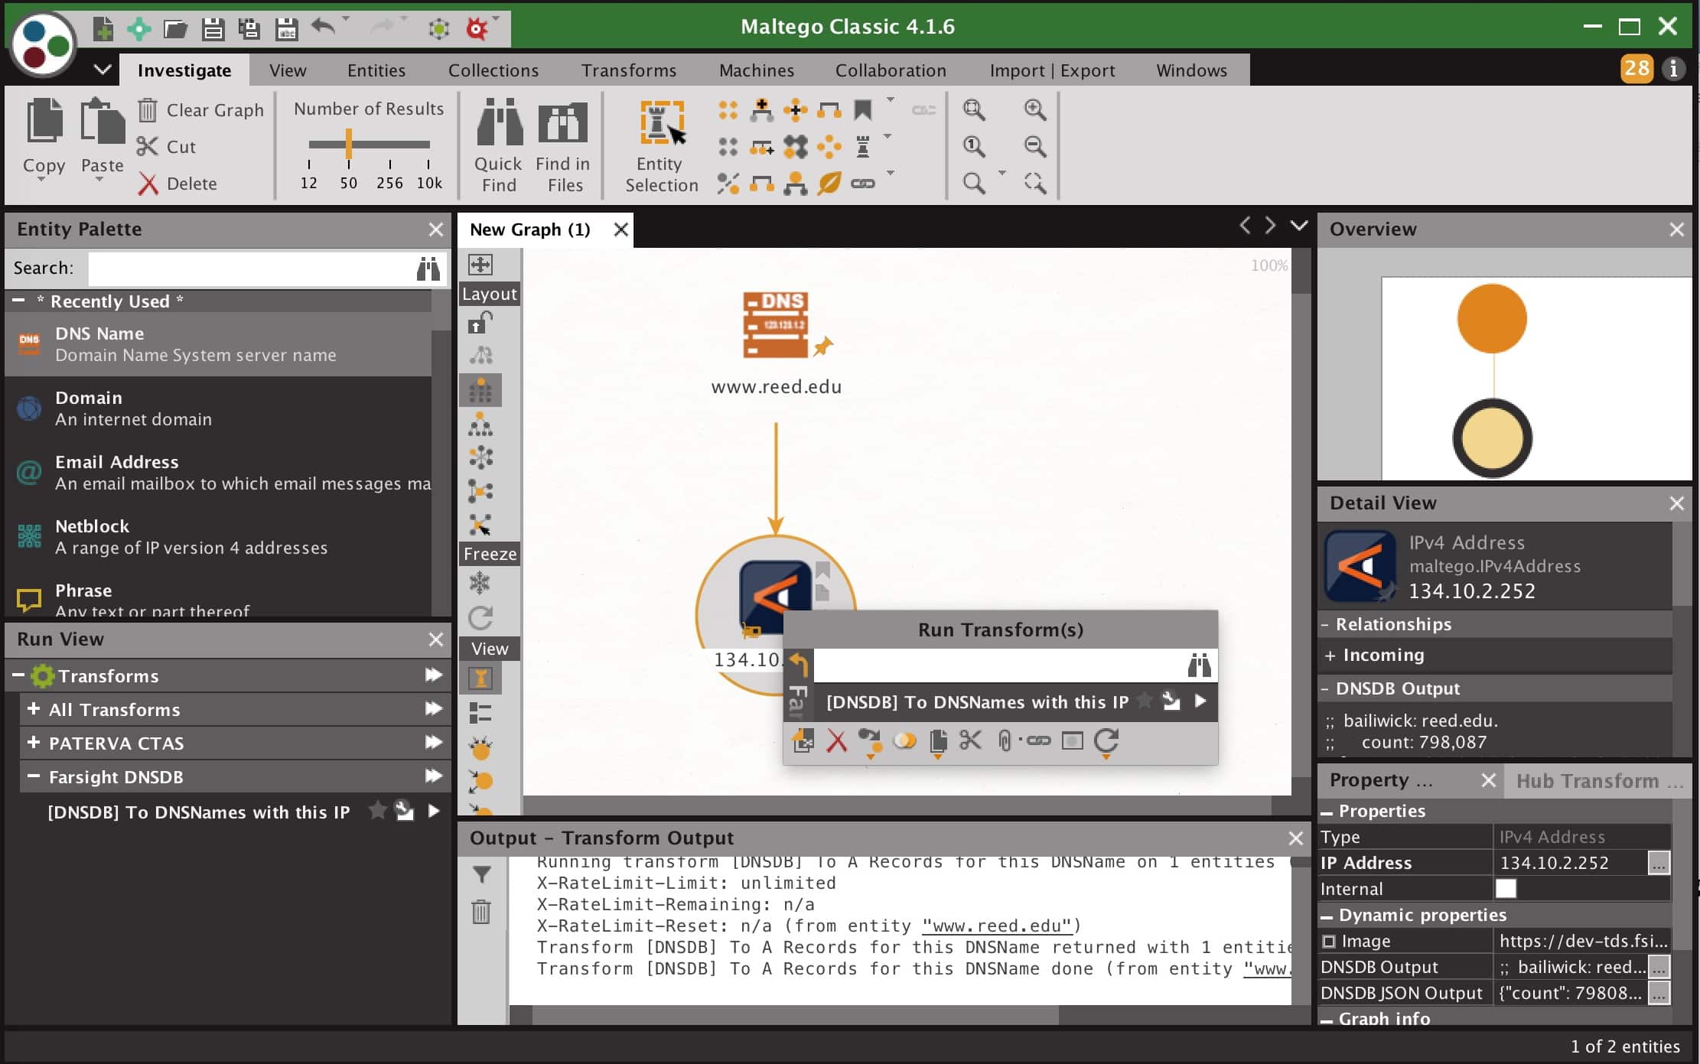Image resolution: width=1700 pixels, height=1064 pixels.
Task: Click the paperclip attach icon in transform popup
Action: 1005,740
